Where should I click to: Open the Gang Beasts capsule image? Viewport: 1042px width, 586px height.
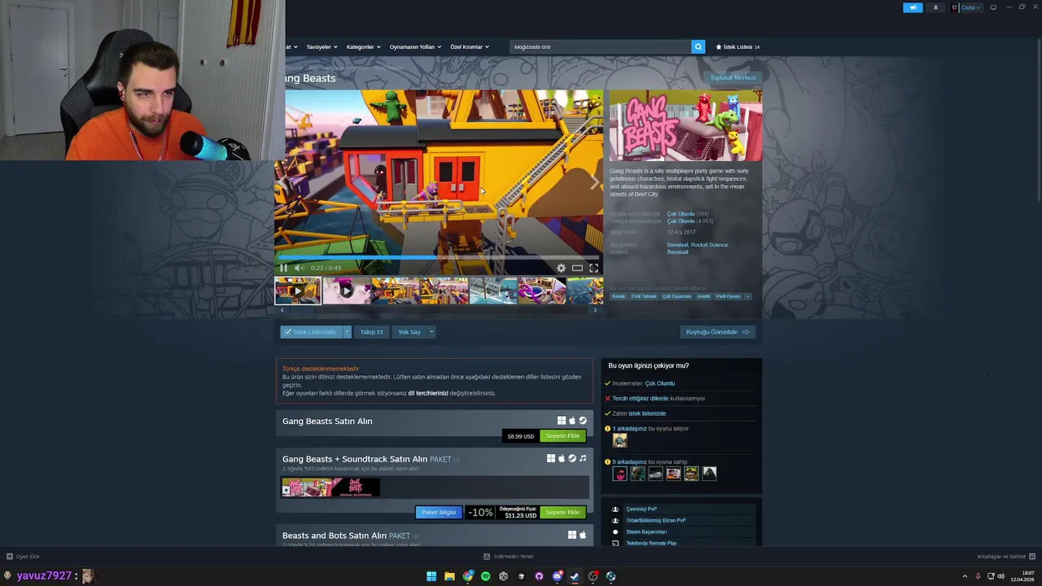tap(685, 126)
